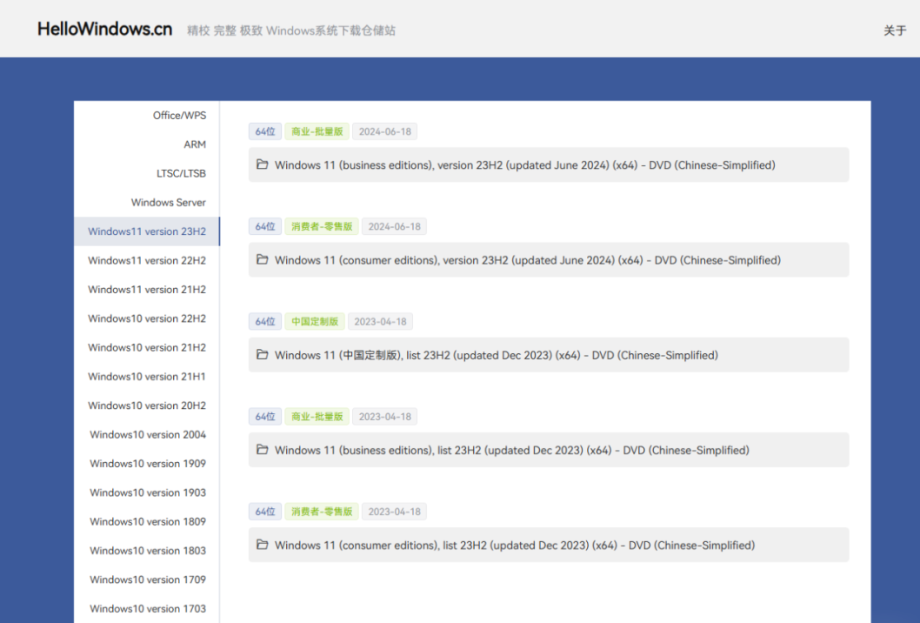Click 64位 tag above business Dec 2023 entry
920x623 pixels.
(265, 417)
